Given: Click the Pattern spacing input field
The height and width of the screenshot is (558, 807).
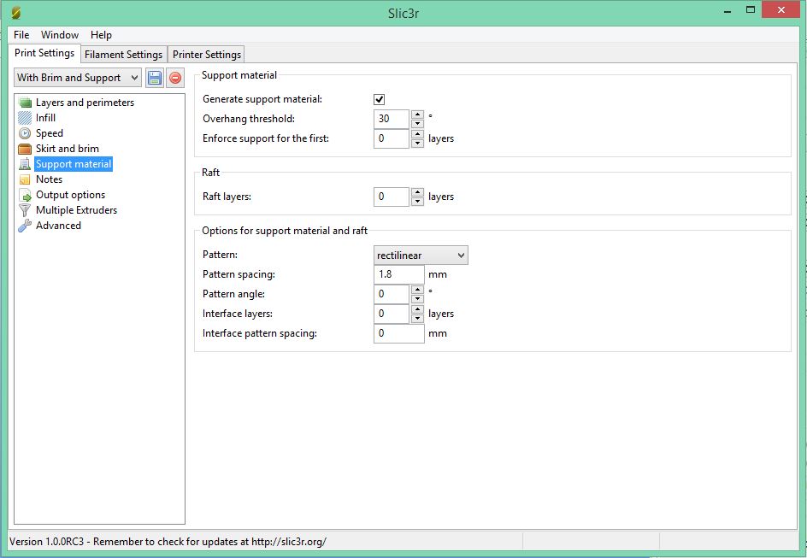Looking at the screenshot, I should point(398,275).
